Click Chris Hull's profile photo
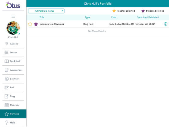This screenshot has height=127, width=169. (13, 28)
